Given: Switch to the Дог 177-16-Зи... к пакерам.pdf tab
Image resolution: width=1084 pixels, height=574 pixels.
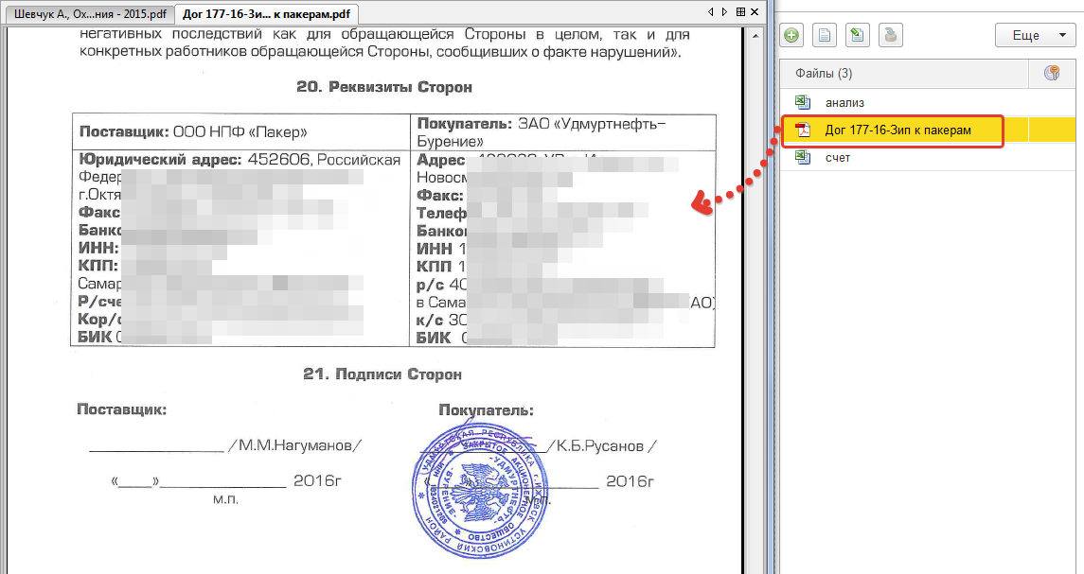Looking at the screenshot, I should pyautogui.click(x=266, y=13).
